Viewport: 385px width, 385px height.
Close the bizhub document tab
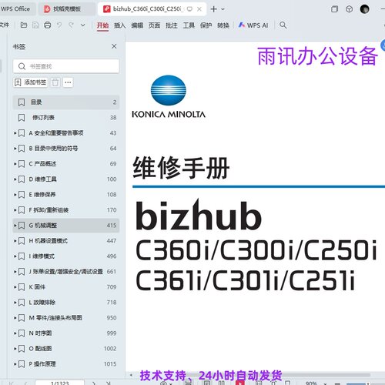[x=199, y=9]
